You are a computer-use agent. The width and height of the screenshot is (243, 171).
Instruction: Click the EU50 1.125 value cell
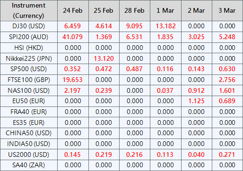point(197,101)
